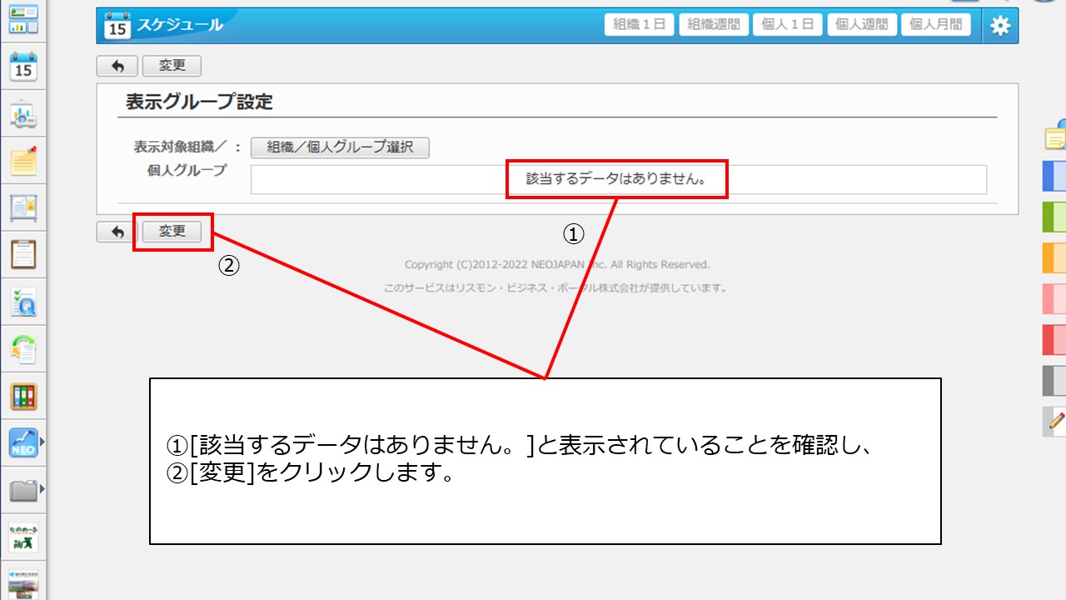Open the pinned yellow memo icon
Screen dimensions: 1066x600
coord(23,160)
